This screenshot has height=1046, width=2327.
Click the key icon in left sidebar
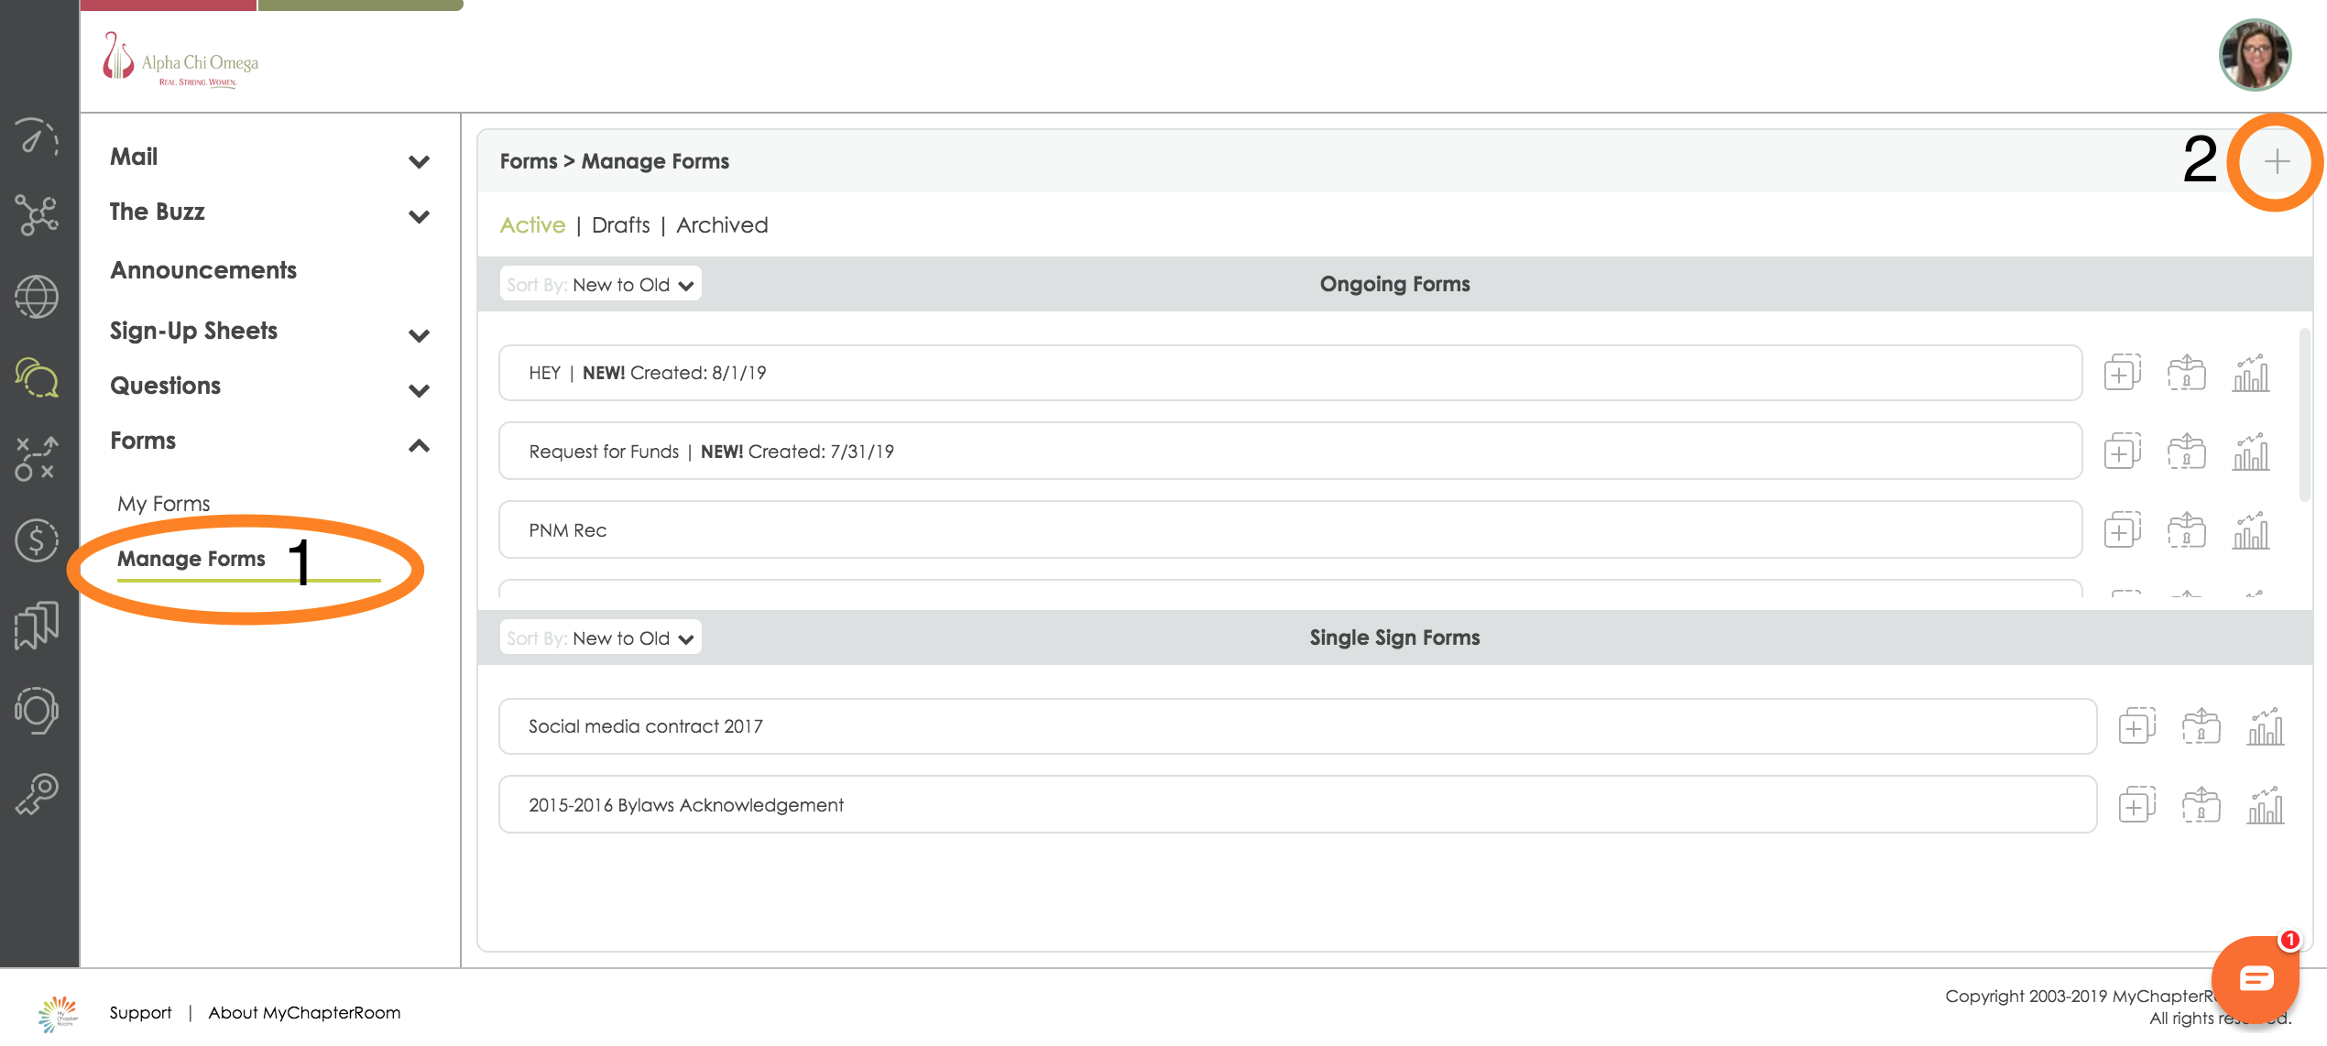[37, 793]
